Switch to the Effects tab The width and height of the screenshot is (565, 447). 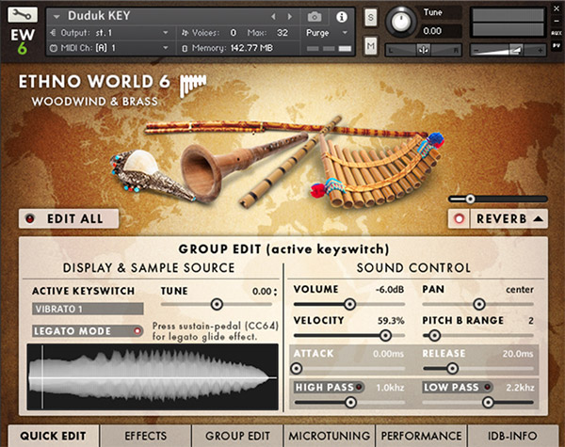tap(144, 436)
